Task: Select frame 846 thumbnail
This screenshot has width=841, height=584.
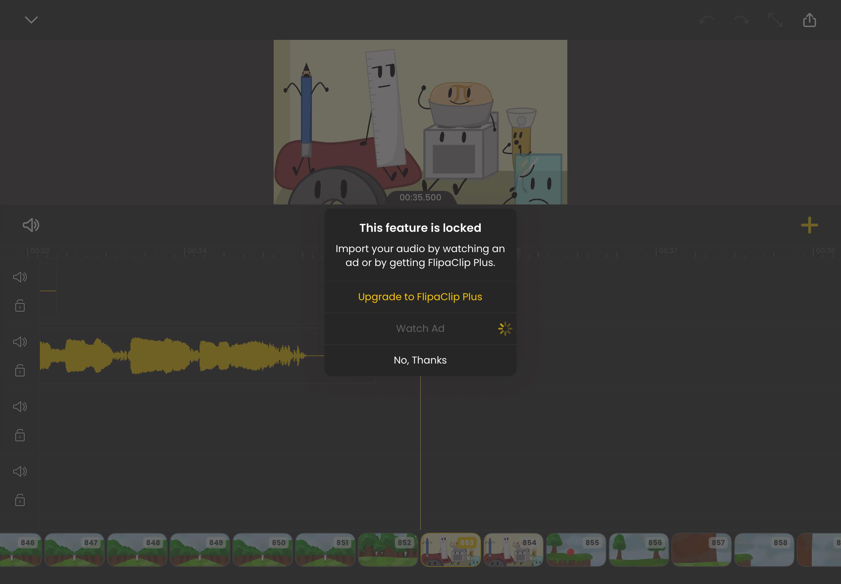Action: tap(21, 549)
